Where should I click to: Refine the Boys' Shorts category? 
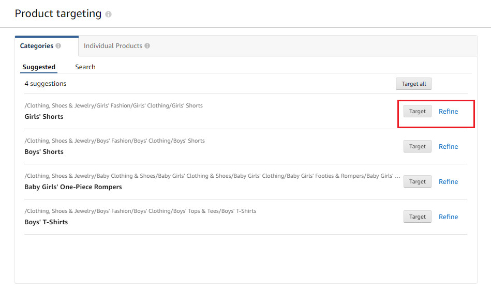[x=448, y=146]
